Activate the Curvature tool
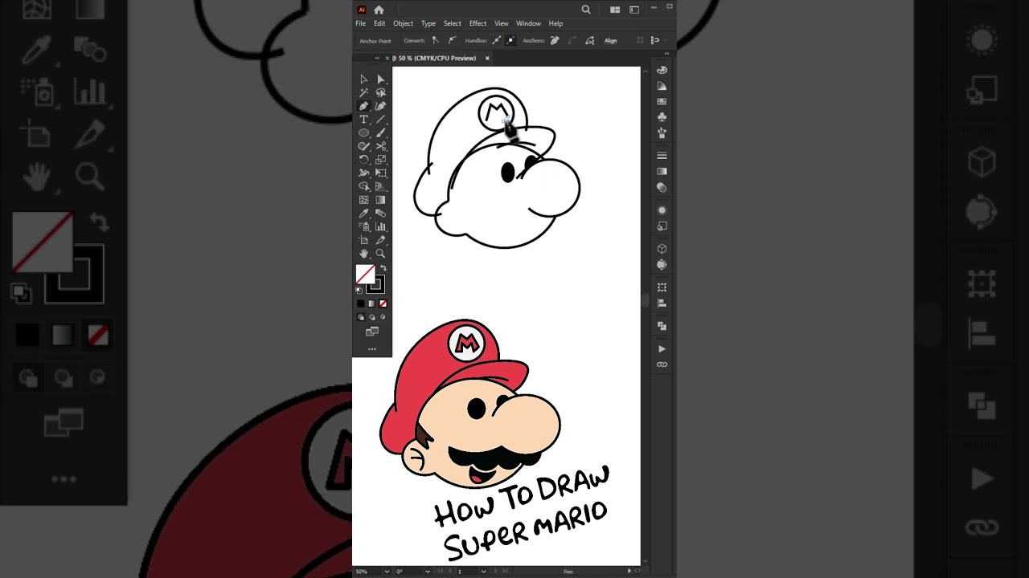The image size is (1029, 578). click(x=380, y=106)
